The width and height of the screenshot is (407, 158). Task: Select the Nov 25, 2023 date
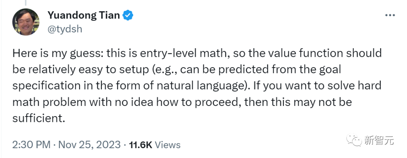click(x=89, y=145)
